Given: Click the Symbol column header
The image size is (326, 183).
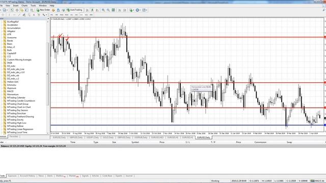Looking at the screenshot, I should click(135, 142).
